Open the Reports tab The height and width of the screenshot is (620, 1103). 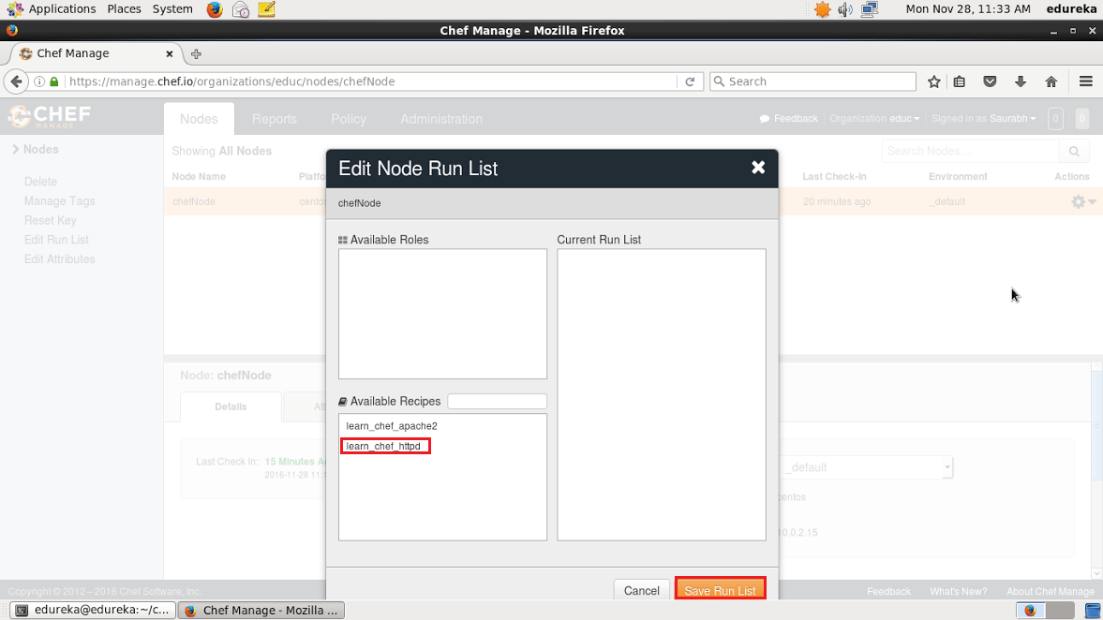275,119
